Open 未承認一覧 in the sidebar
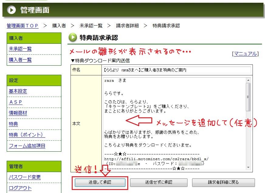Screen dimensions: 265x193 pyautogui.click(x=20, y=49)
